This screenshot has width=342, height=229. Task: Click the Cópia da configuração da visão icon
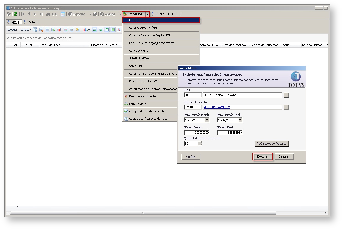point(126,119)
